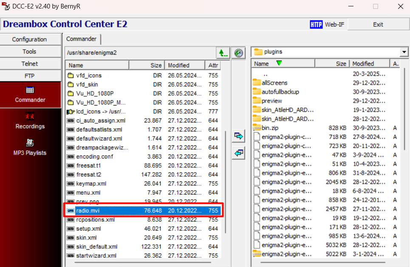Expand the plugins folder dropdown
The height and width of the screenshot is (267, 410).
coord(403,52)
